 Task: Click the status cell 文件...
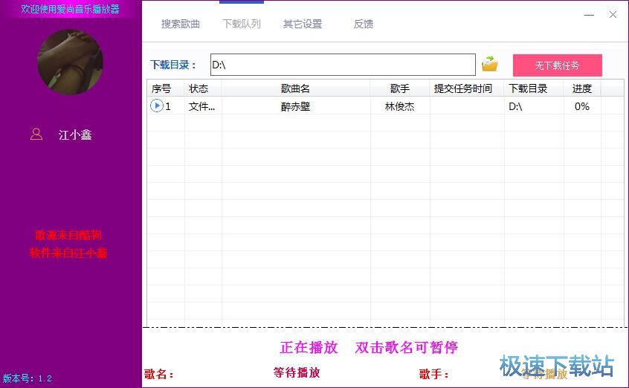click(201, 106)
